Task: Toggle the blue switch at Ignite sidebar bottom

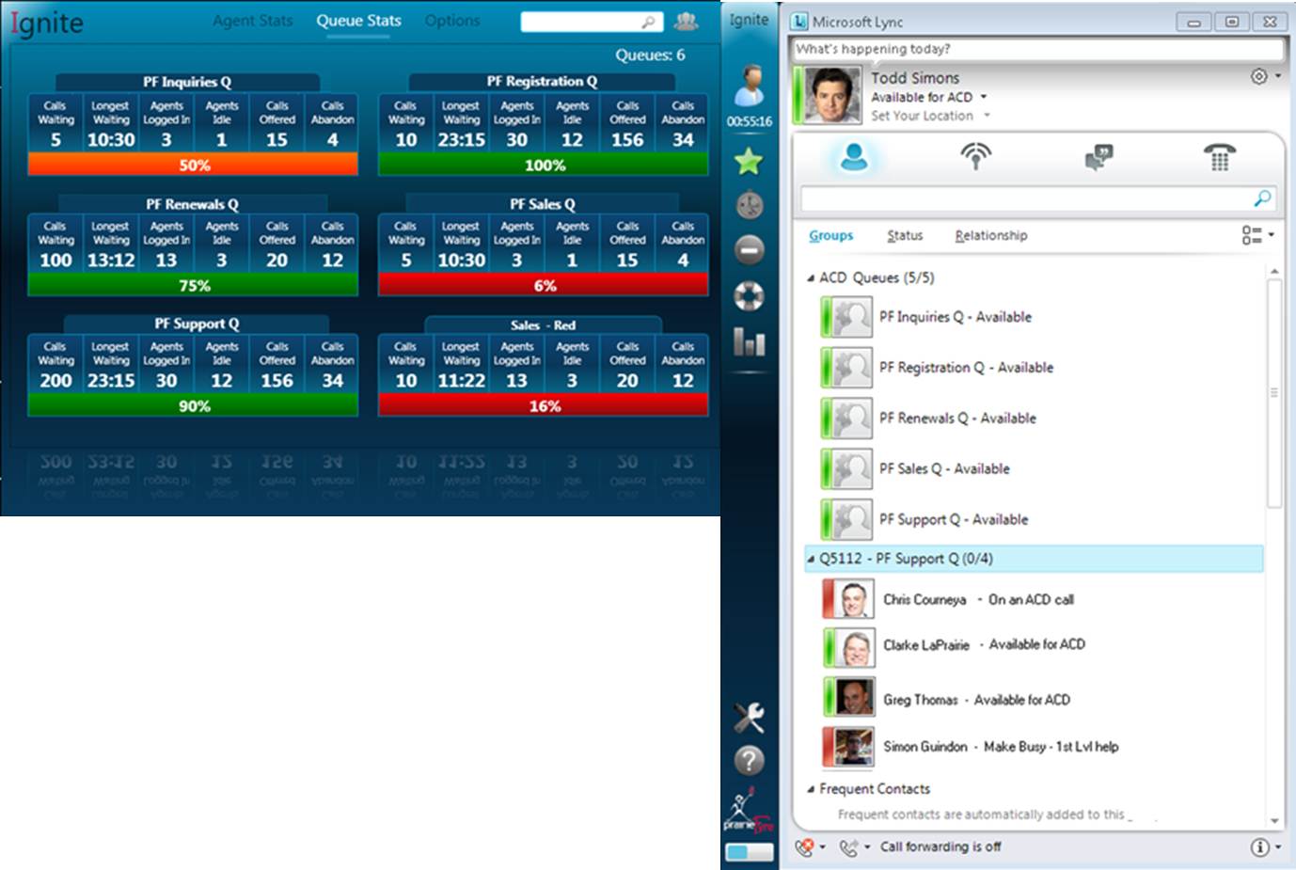Action: [x=750, y=852]
